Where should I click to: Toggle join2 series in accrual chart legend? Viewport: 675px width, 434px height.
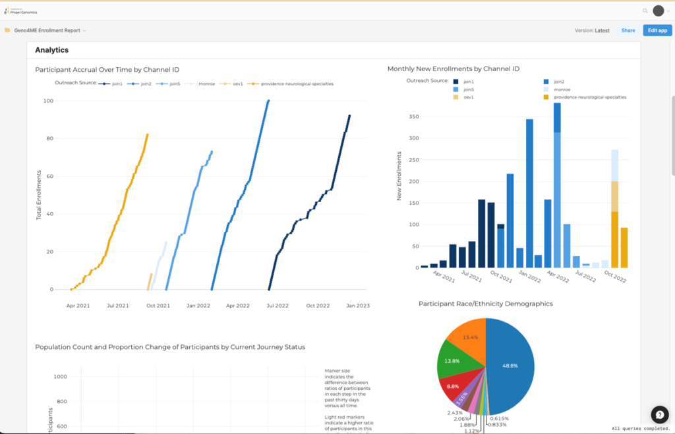click(x=140, y=84)
